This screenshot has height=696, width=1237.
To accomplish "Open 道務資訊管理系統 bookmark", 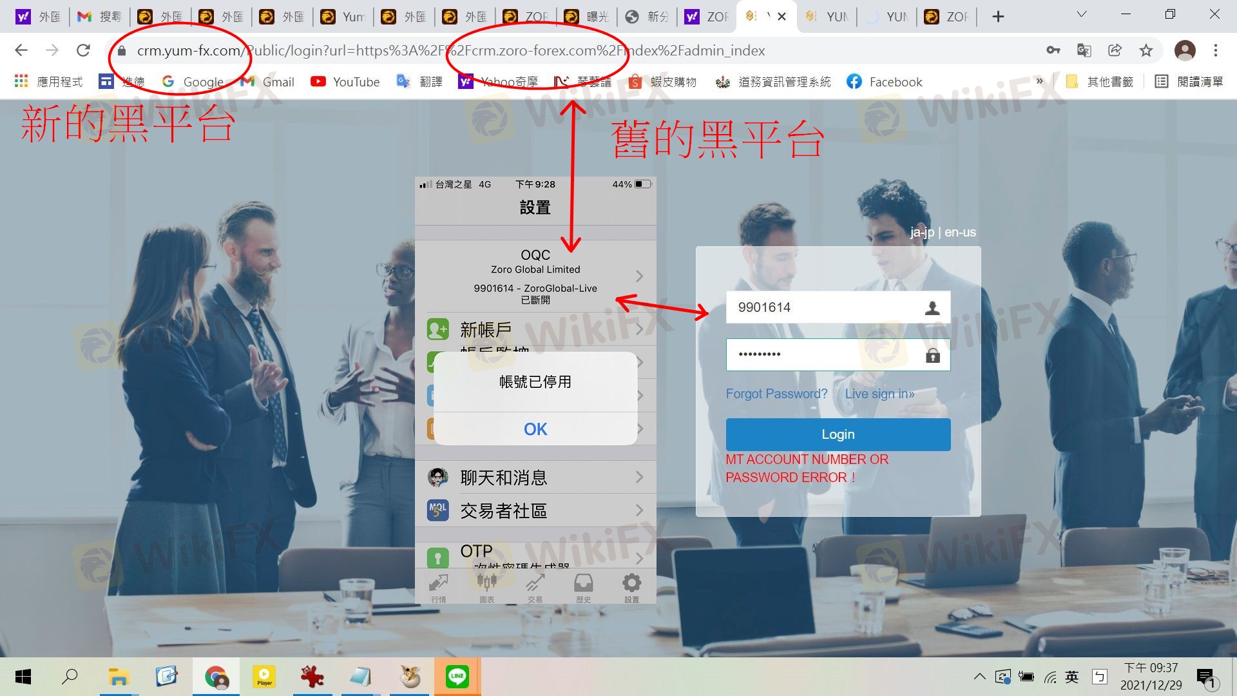I will tap(773, 82).
